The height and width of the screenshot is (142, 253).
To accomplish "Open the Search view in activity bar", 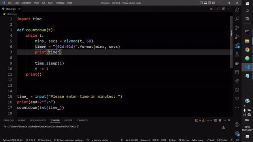I will click(237, 19).
